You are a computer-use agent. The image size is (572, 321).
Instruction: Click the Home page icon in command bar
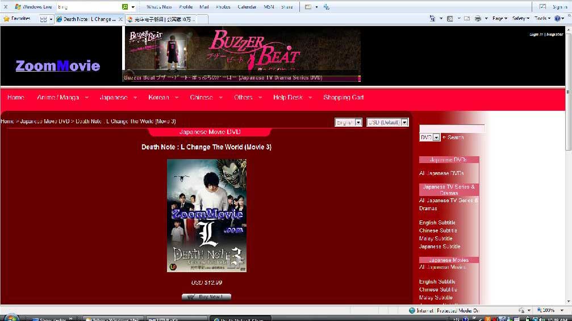click(x=432, y=18)
